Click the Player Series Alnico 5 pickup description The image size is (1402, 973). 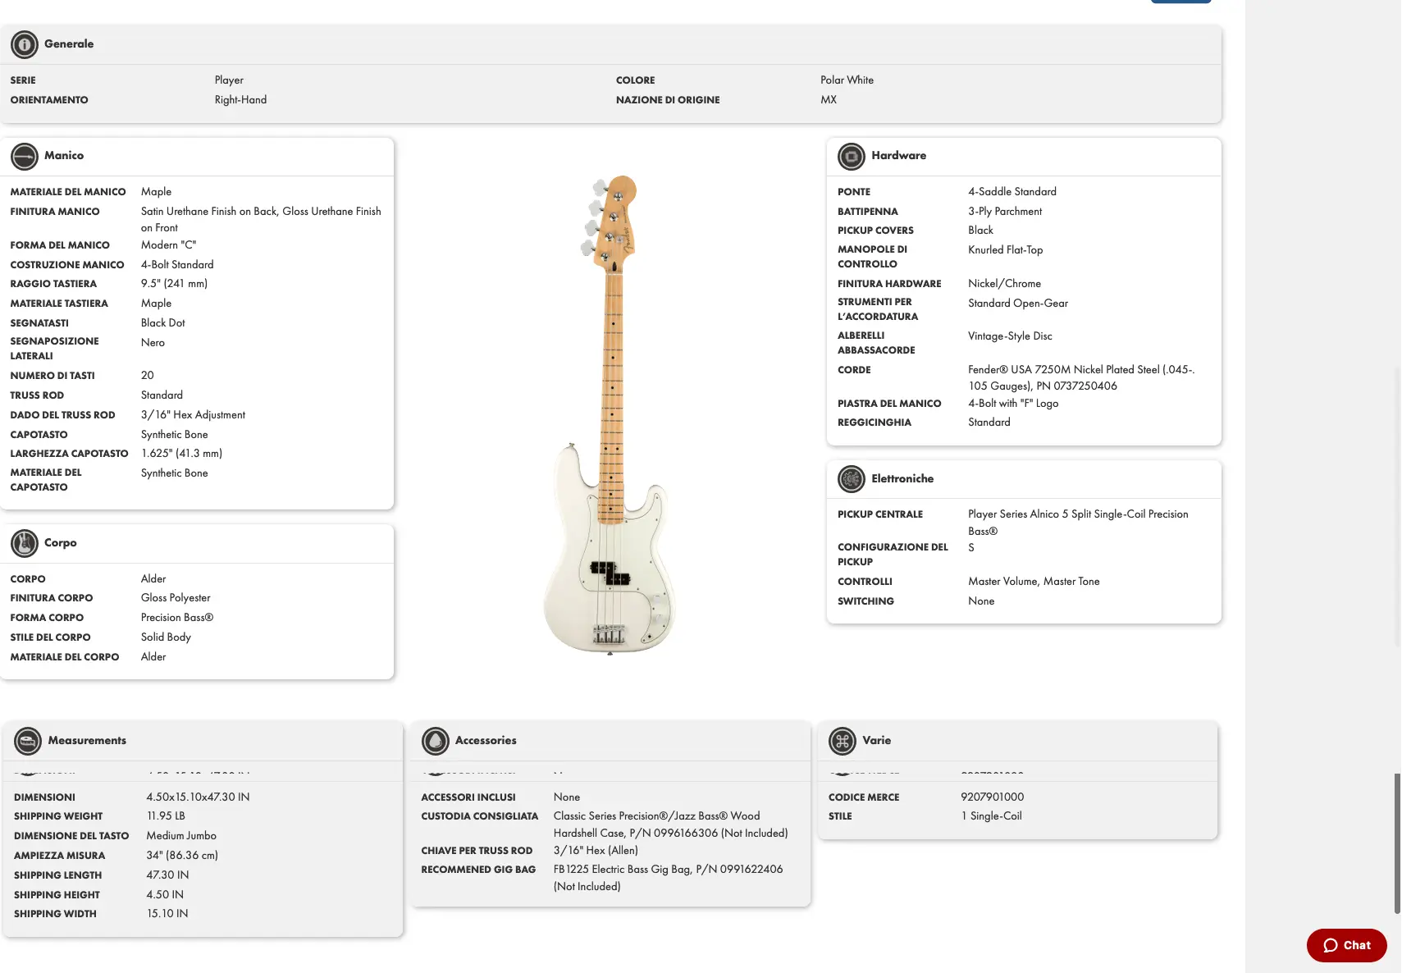point(1077,514)
